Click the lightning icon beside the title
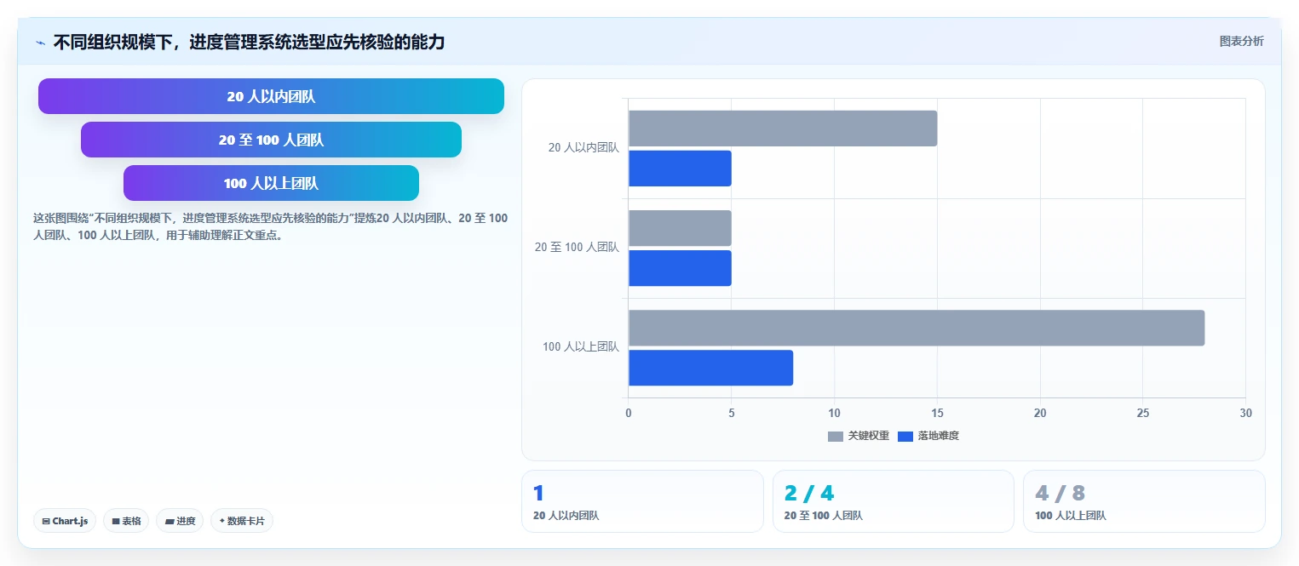This screenshot has height=566, width=1299. 40,42
